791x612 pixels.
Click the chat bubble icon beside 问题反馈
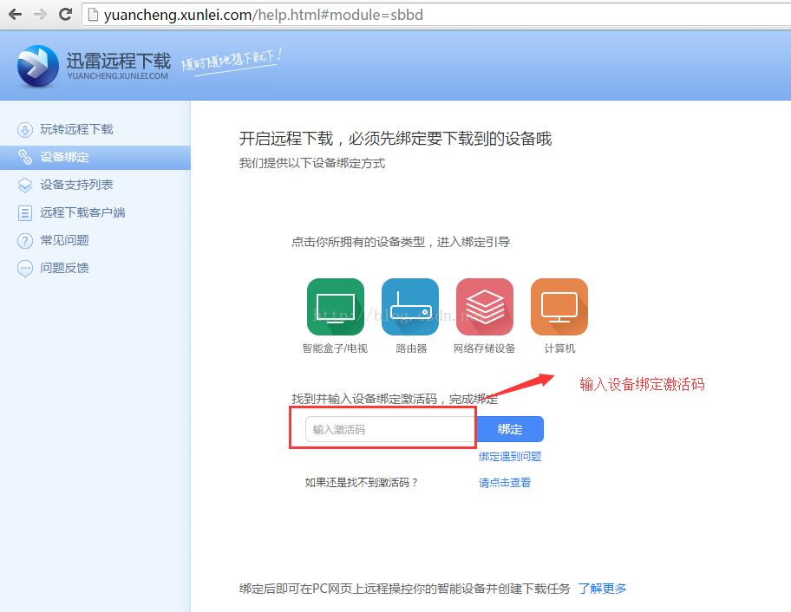[x=24, y=268]
